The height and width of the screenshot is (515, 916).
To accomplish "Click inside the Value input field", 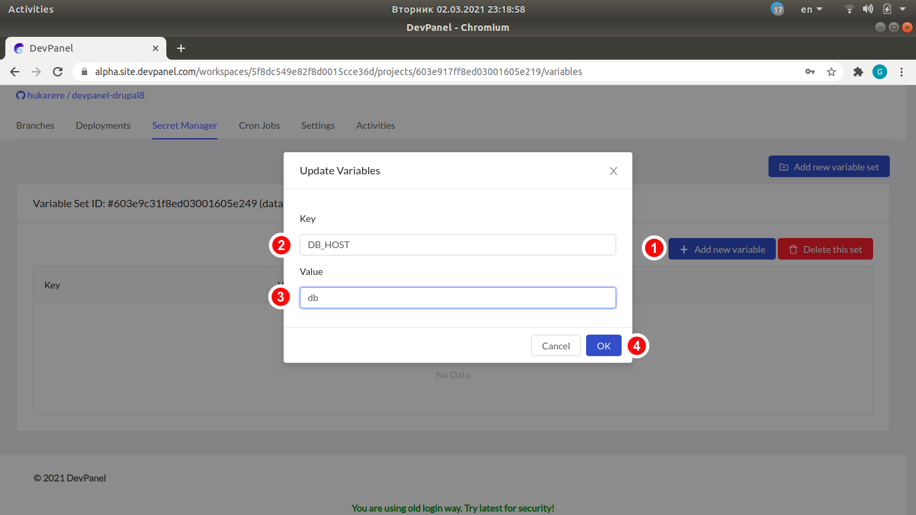I will [x=458, y=297].
